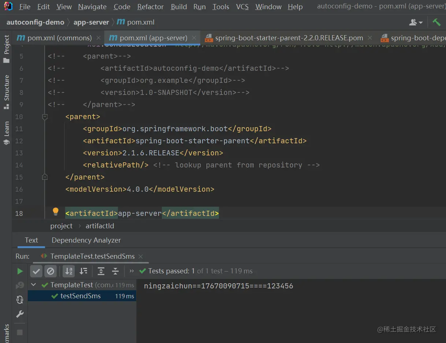Click Toggle auto-test rerun icon
Viewport: 446px width, 343px height.
click(20, 300)
